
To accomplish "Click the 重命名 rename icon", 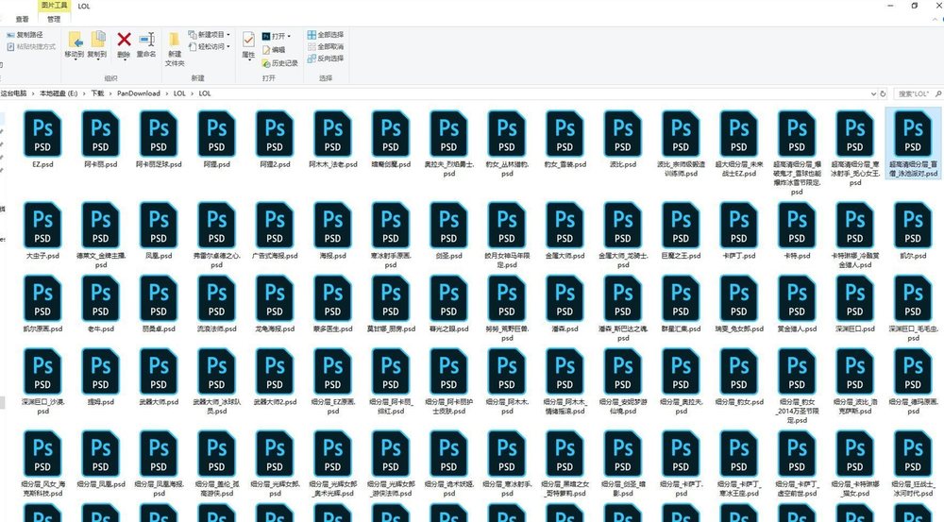I will click(146, 40).
